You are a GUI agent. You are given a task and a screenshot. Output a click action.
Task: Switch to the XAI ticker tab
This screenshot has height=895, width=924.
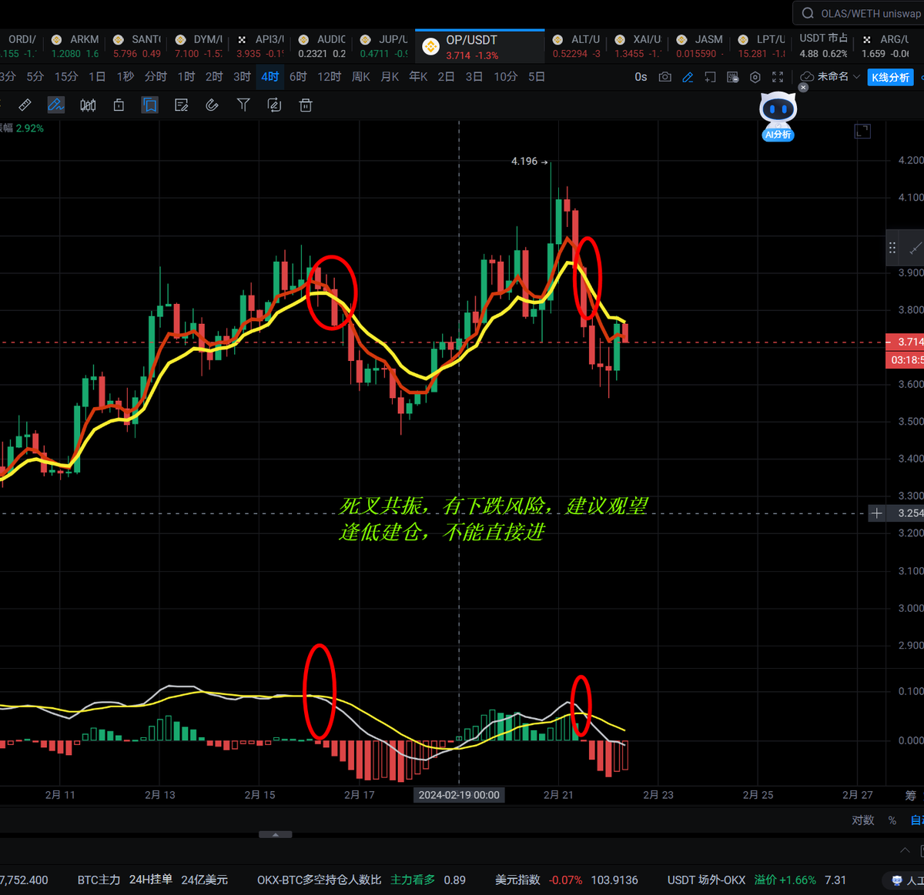(x=638, y=46)
